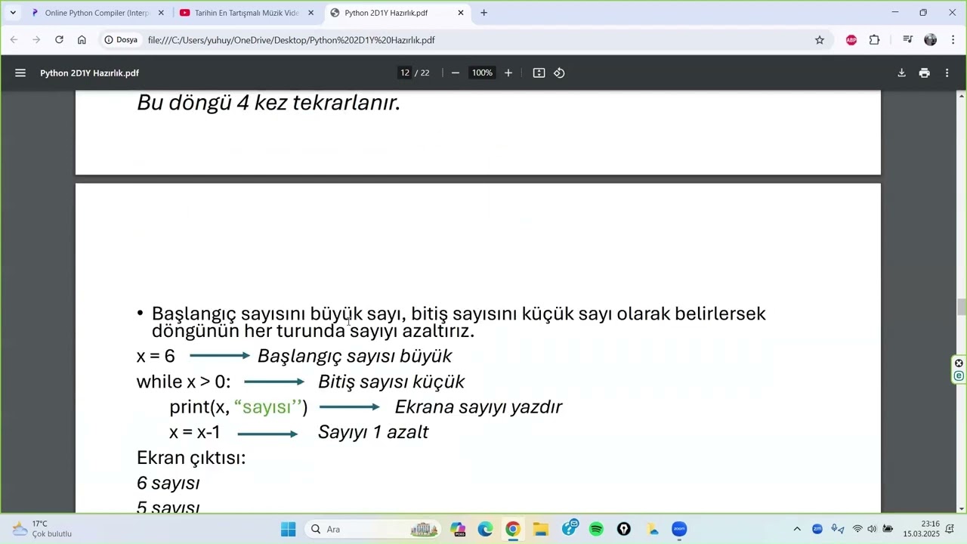Open the weather widget 17°C
The width and height of the screenshot is (967, 544).
pyautogui.click(x=43, y=529)
